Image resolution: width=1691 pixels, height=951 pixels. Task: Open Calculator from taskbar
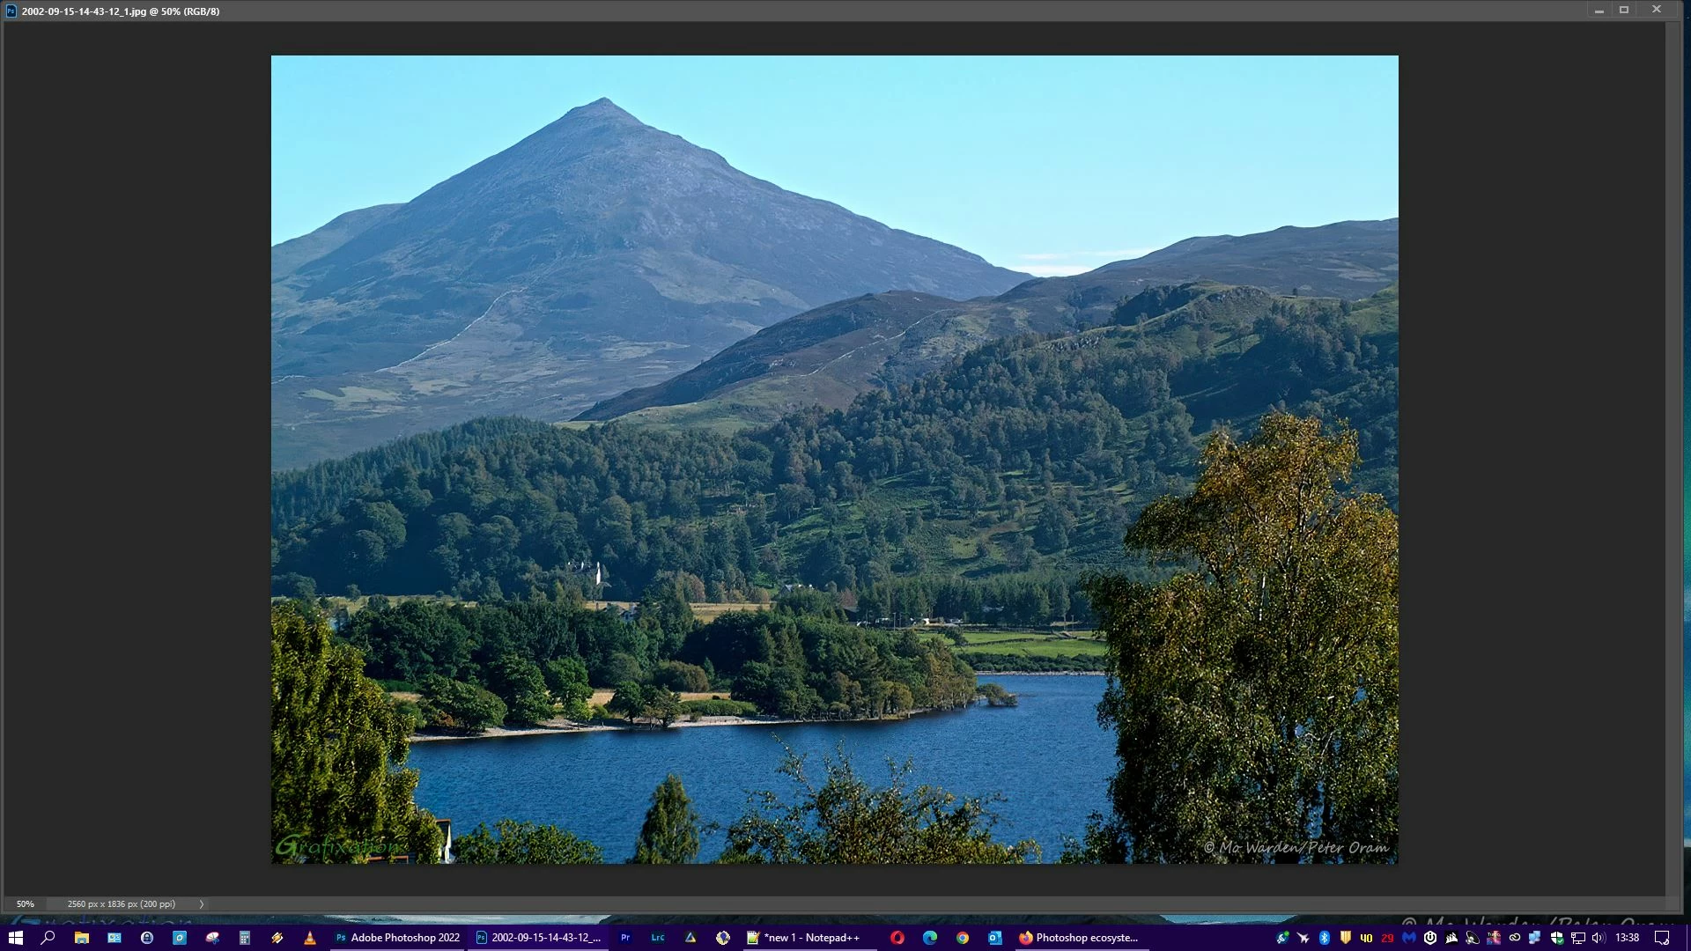245,938
